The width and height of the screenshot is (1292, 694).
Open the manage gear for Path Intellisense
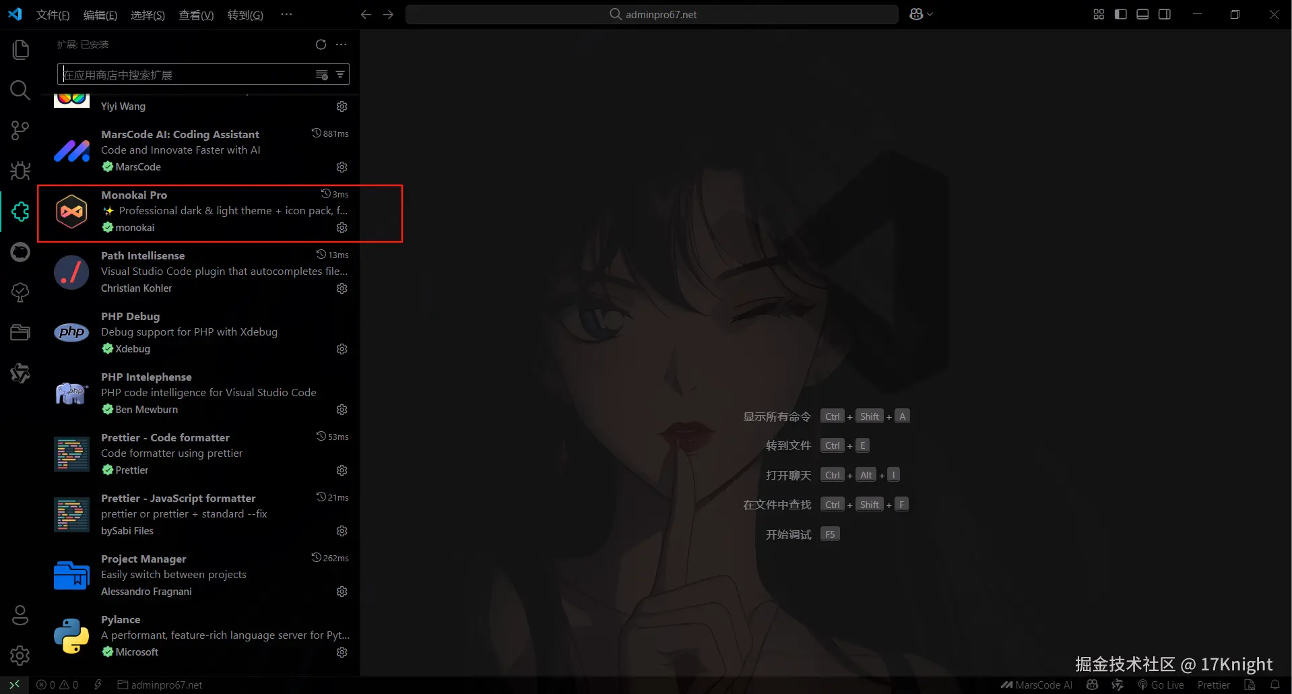[342, 288]
